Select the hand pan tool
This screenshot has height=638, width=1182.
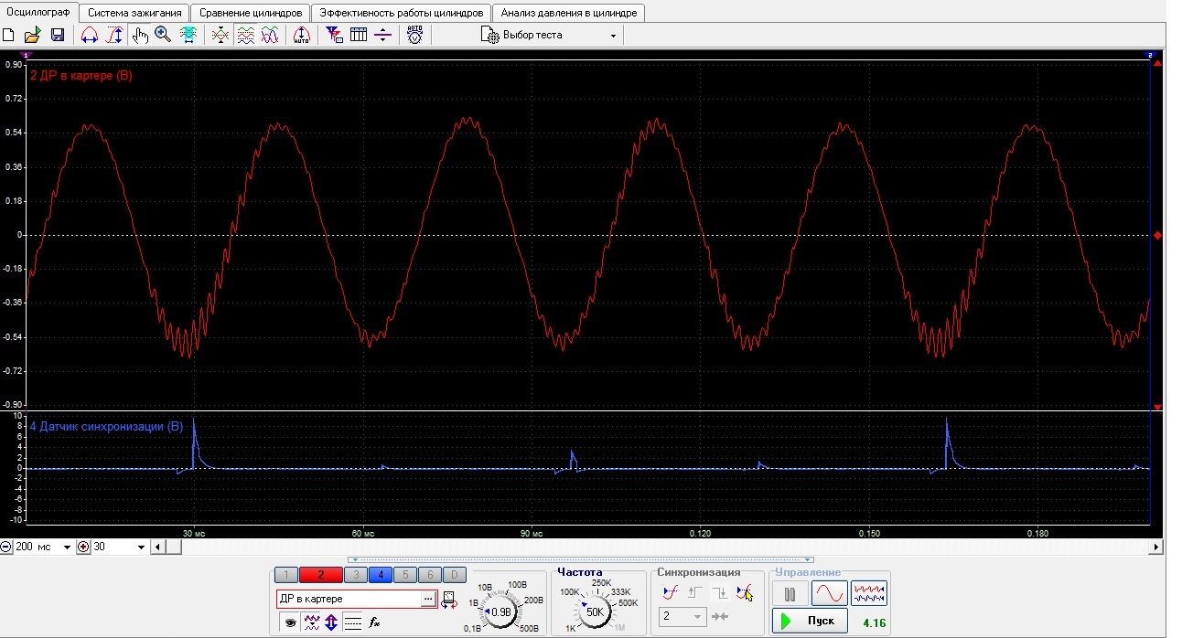click(139, 35)
